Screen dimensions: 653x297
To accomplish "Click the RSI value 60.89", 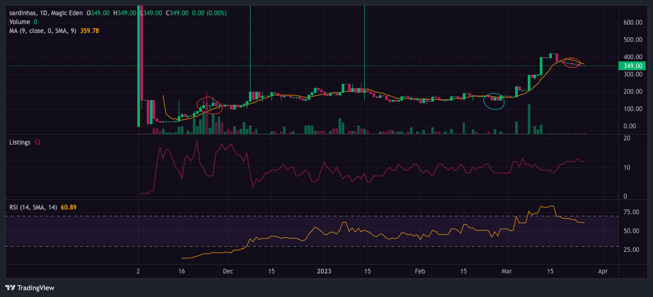I will [70, 207].
